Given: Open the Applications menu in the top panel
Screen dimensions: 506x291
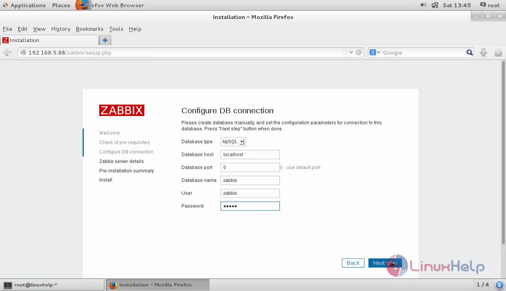Looking at the screenshot, I should 24,5.
